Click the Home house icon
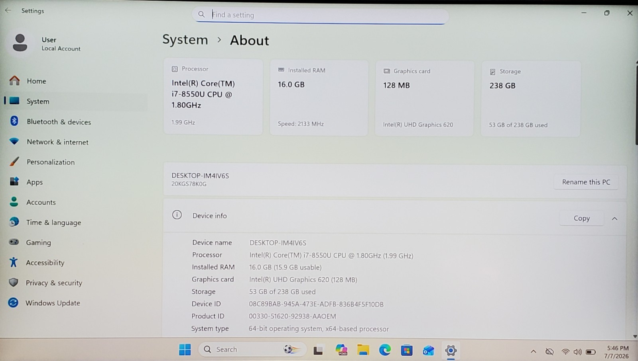638x361 pixels. 14,81
